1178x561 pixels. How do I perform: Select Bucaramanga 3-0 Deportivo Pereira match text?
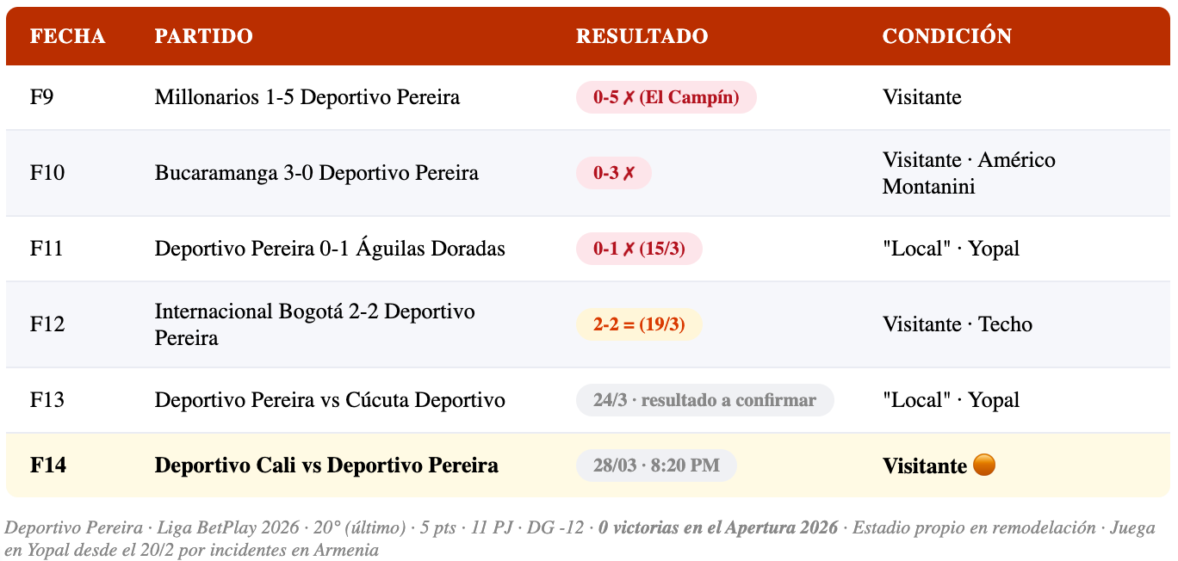pos(316,173)
